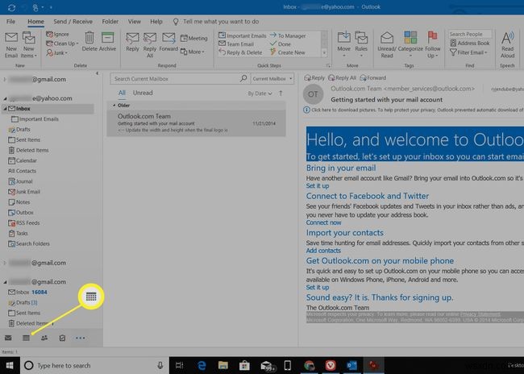The width and height of the screenshot is (524, 374).
Task: Apply the Important Emails quick step
Action: point(243,35)
